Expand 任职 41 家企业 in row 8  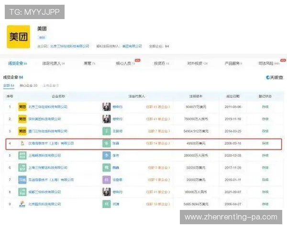click(158, 192)
